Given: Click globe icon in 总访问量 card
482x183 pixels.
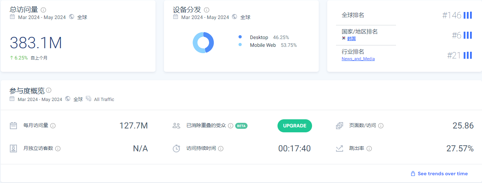Looking at the screenshot, I should [72, 17].
